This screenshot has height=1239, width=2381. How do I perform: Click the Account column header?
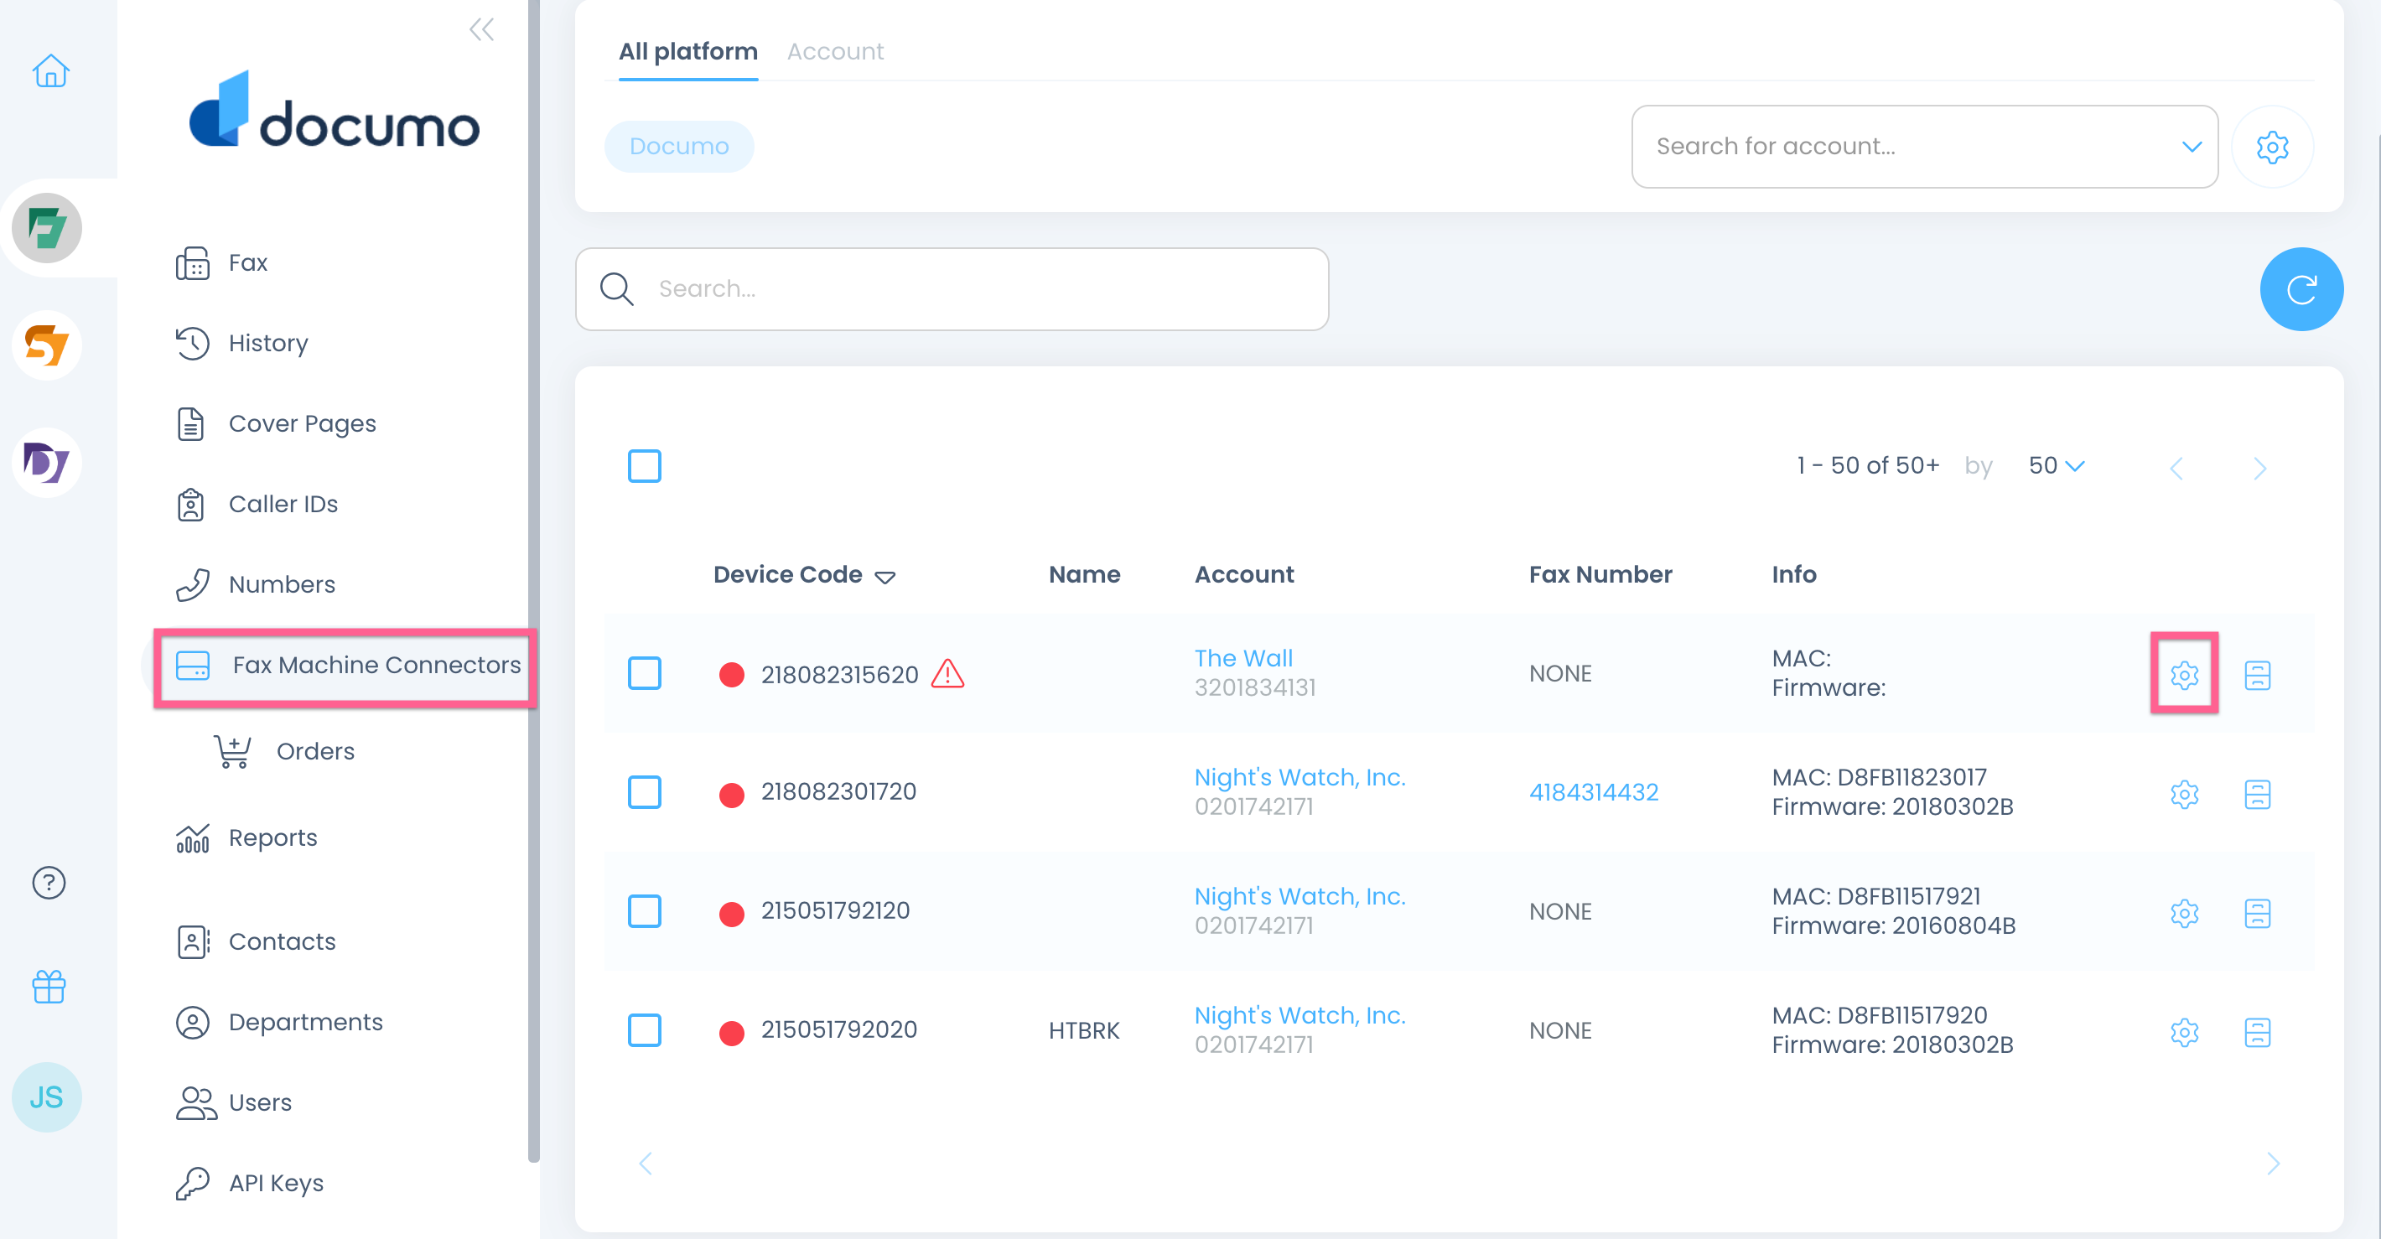click(1244, 575)
